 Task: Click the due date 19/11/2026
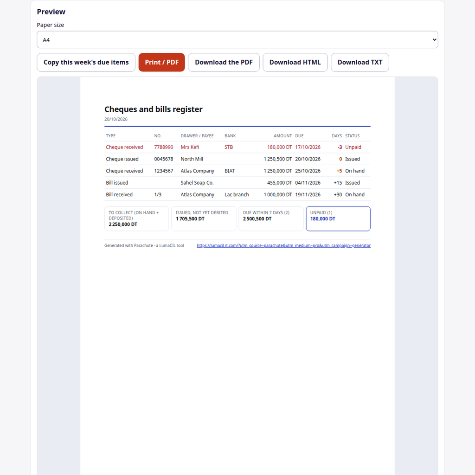308,194
